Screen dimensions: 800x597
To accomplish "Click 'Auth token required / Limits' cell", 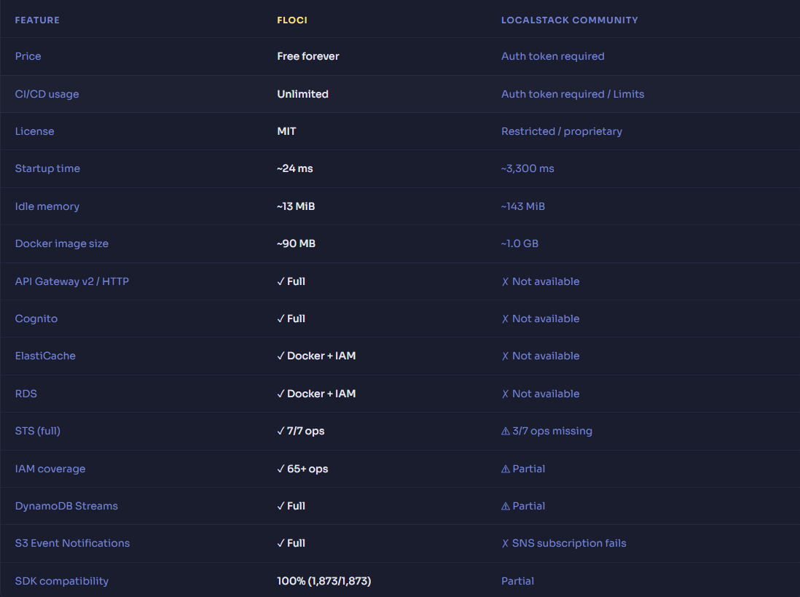I will [x=573, y=94].
